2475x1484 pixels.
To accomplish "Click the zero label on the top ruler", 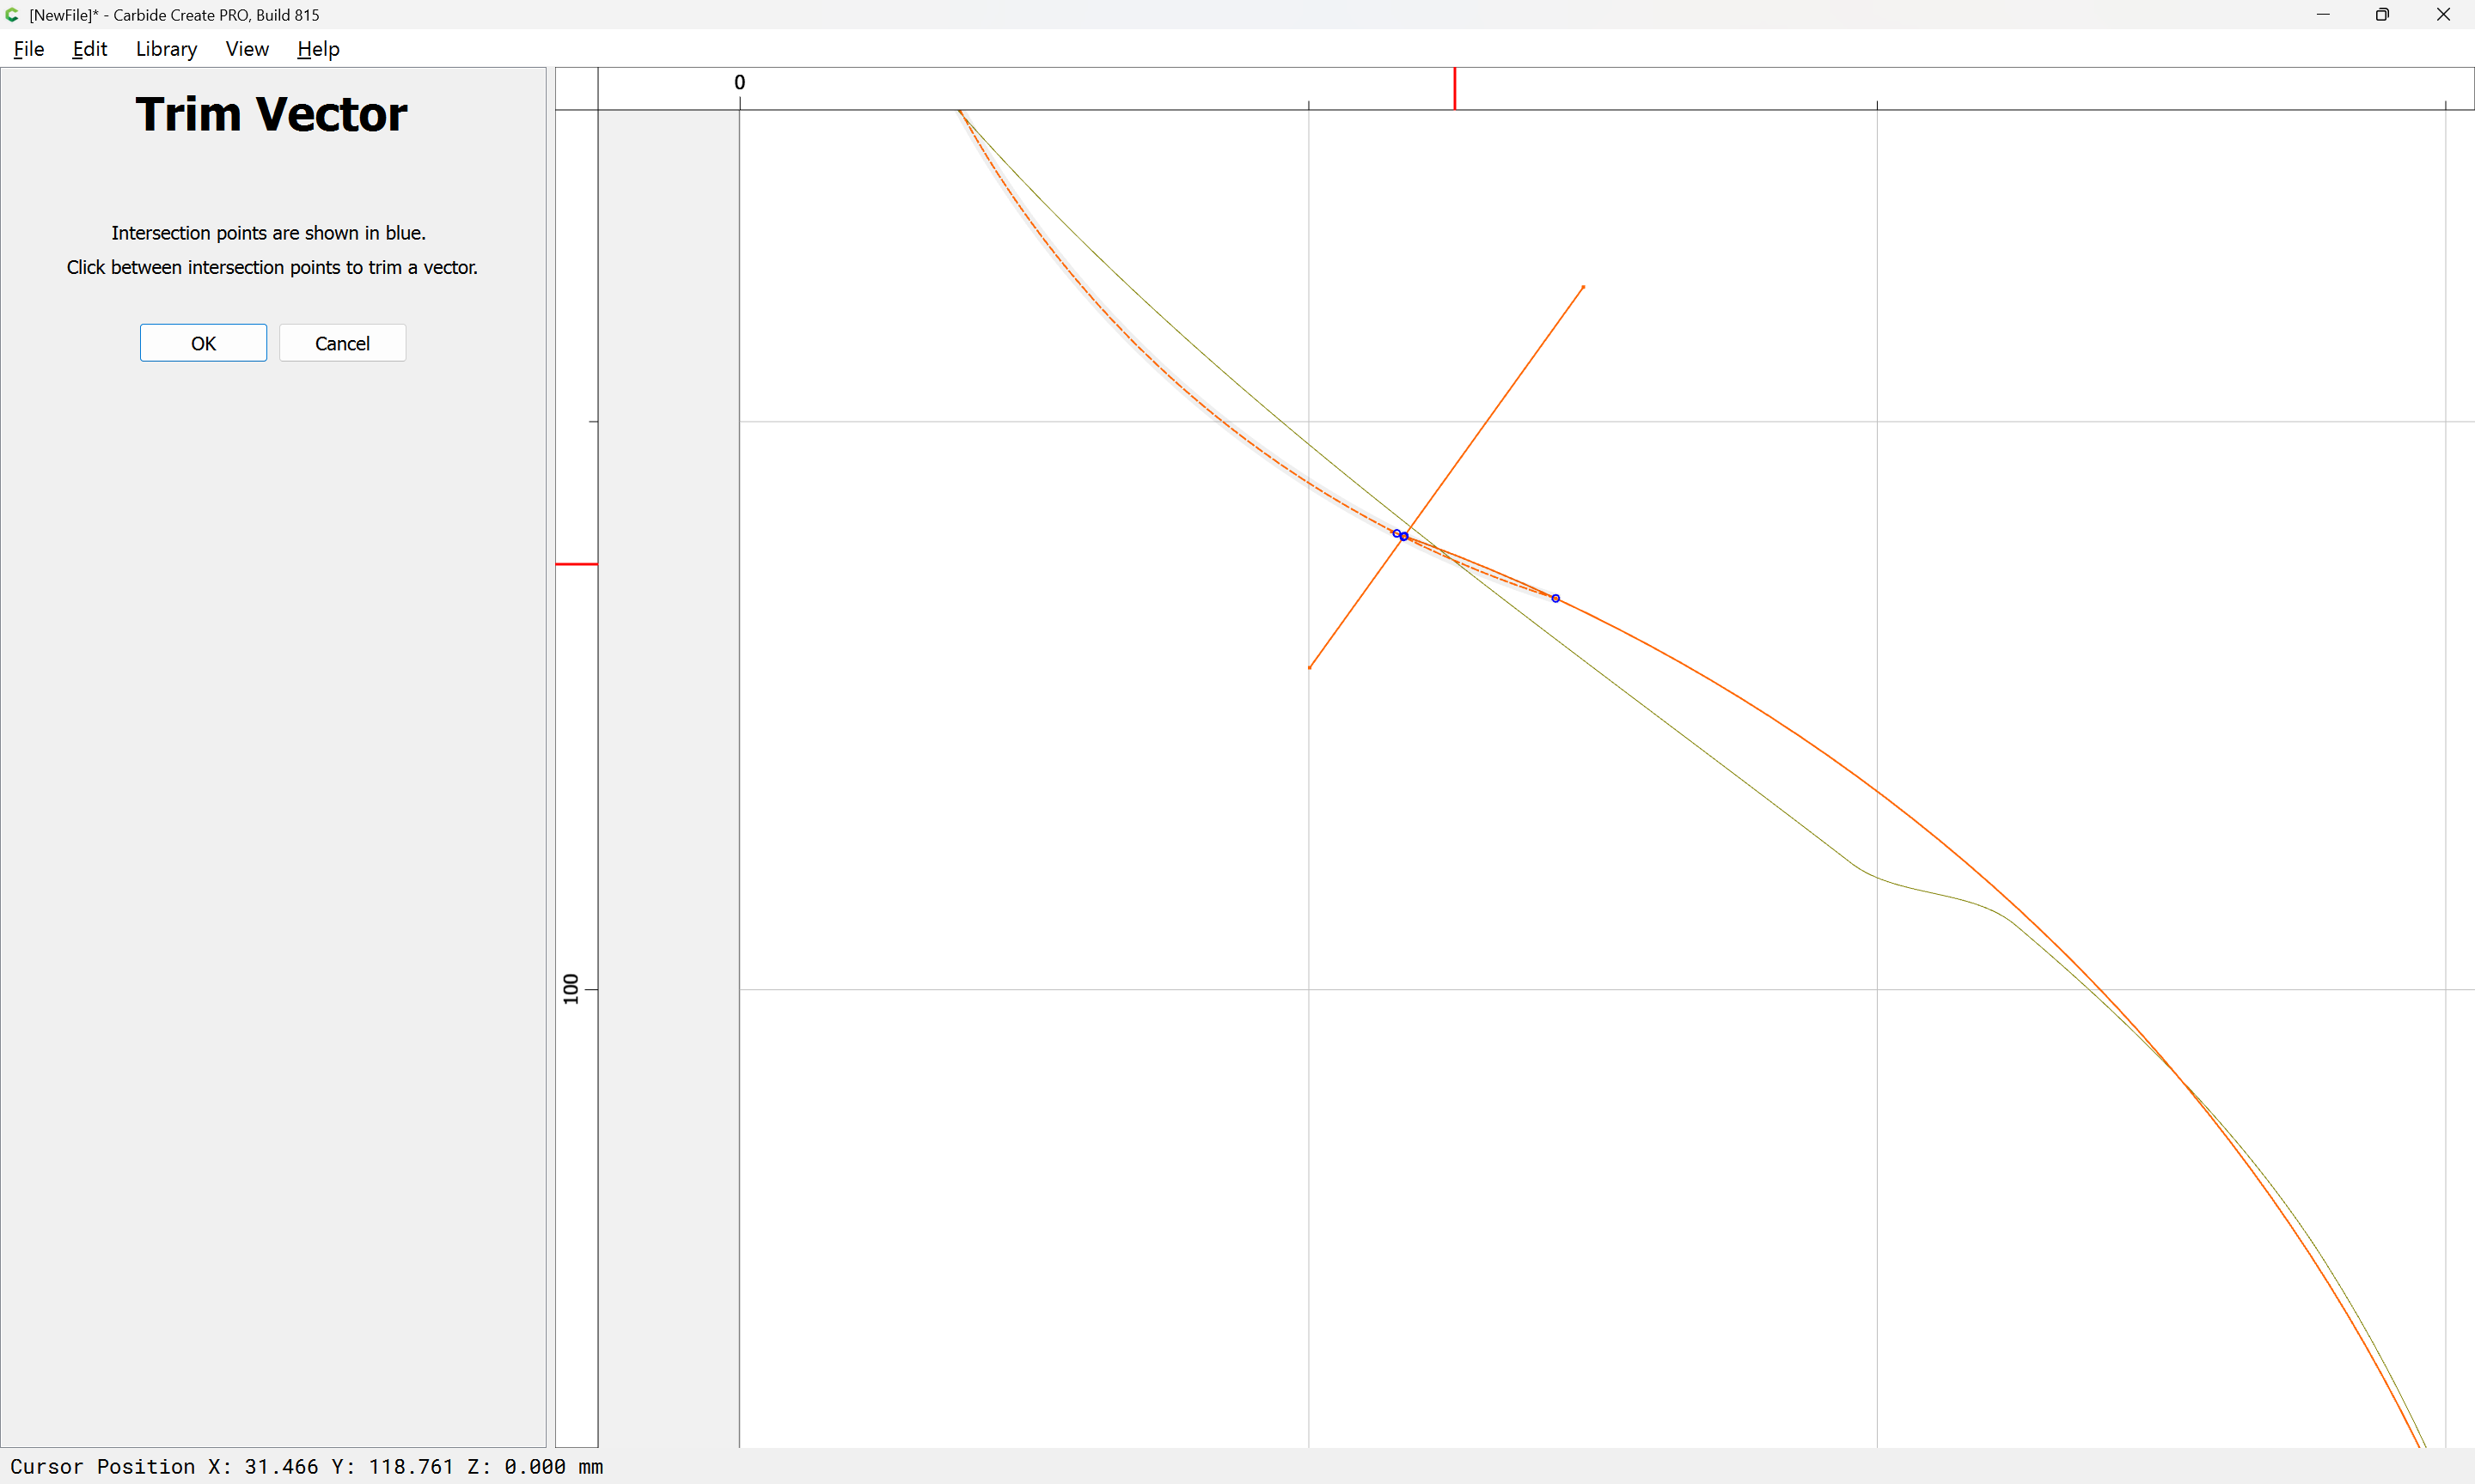I will [x=739, y=82].
